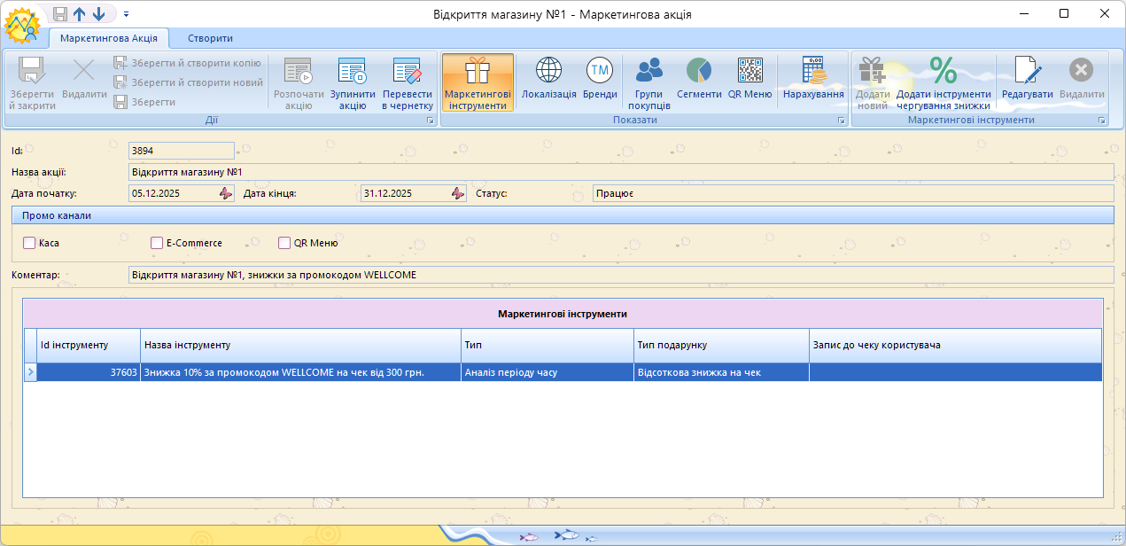This screenshot has height=546, width=1126.
Task: Toggle the Маркетингові інструменти button
Action: [478, 82]
